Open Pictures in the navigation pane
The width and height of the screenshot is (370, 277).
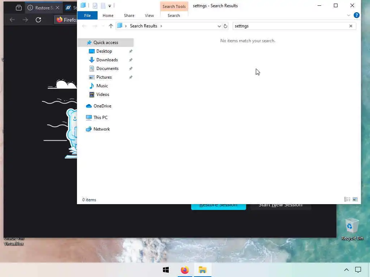(104, 77)
